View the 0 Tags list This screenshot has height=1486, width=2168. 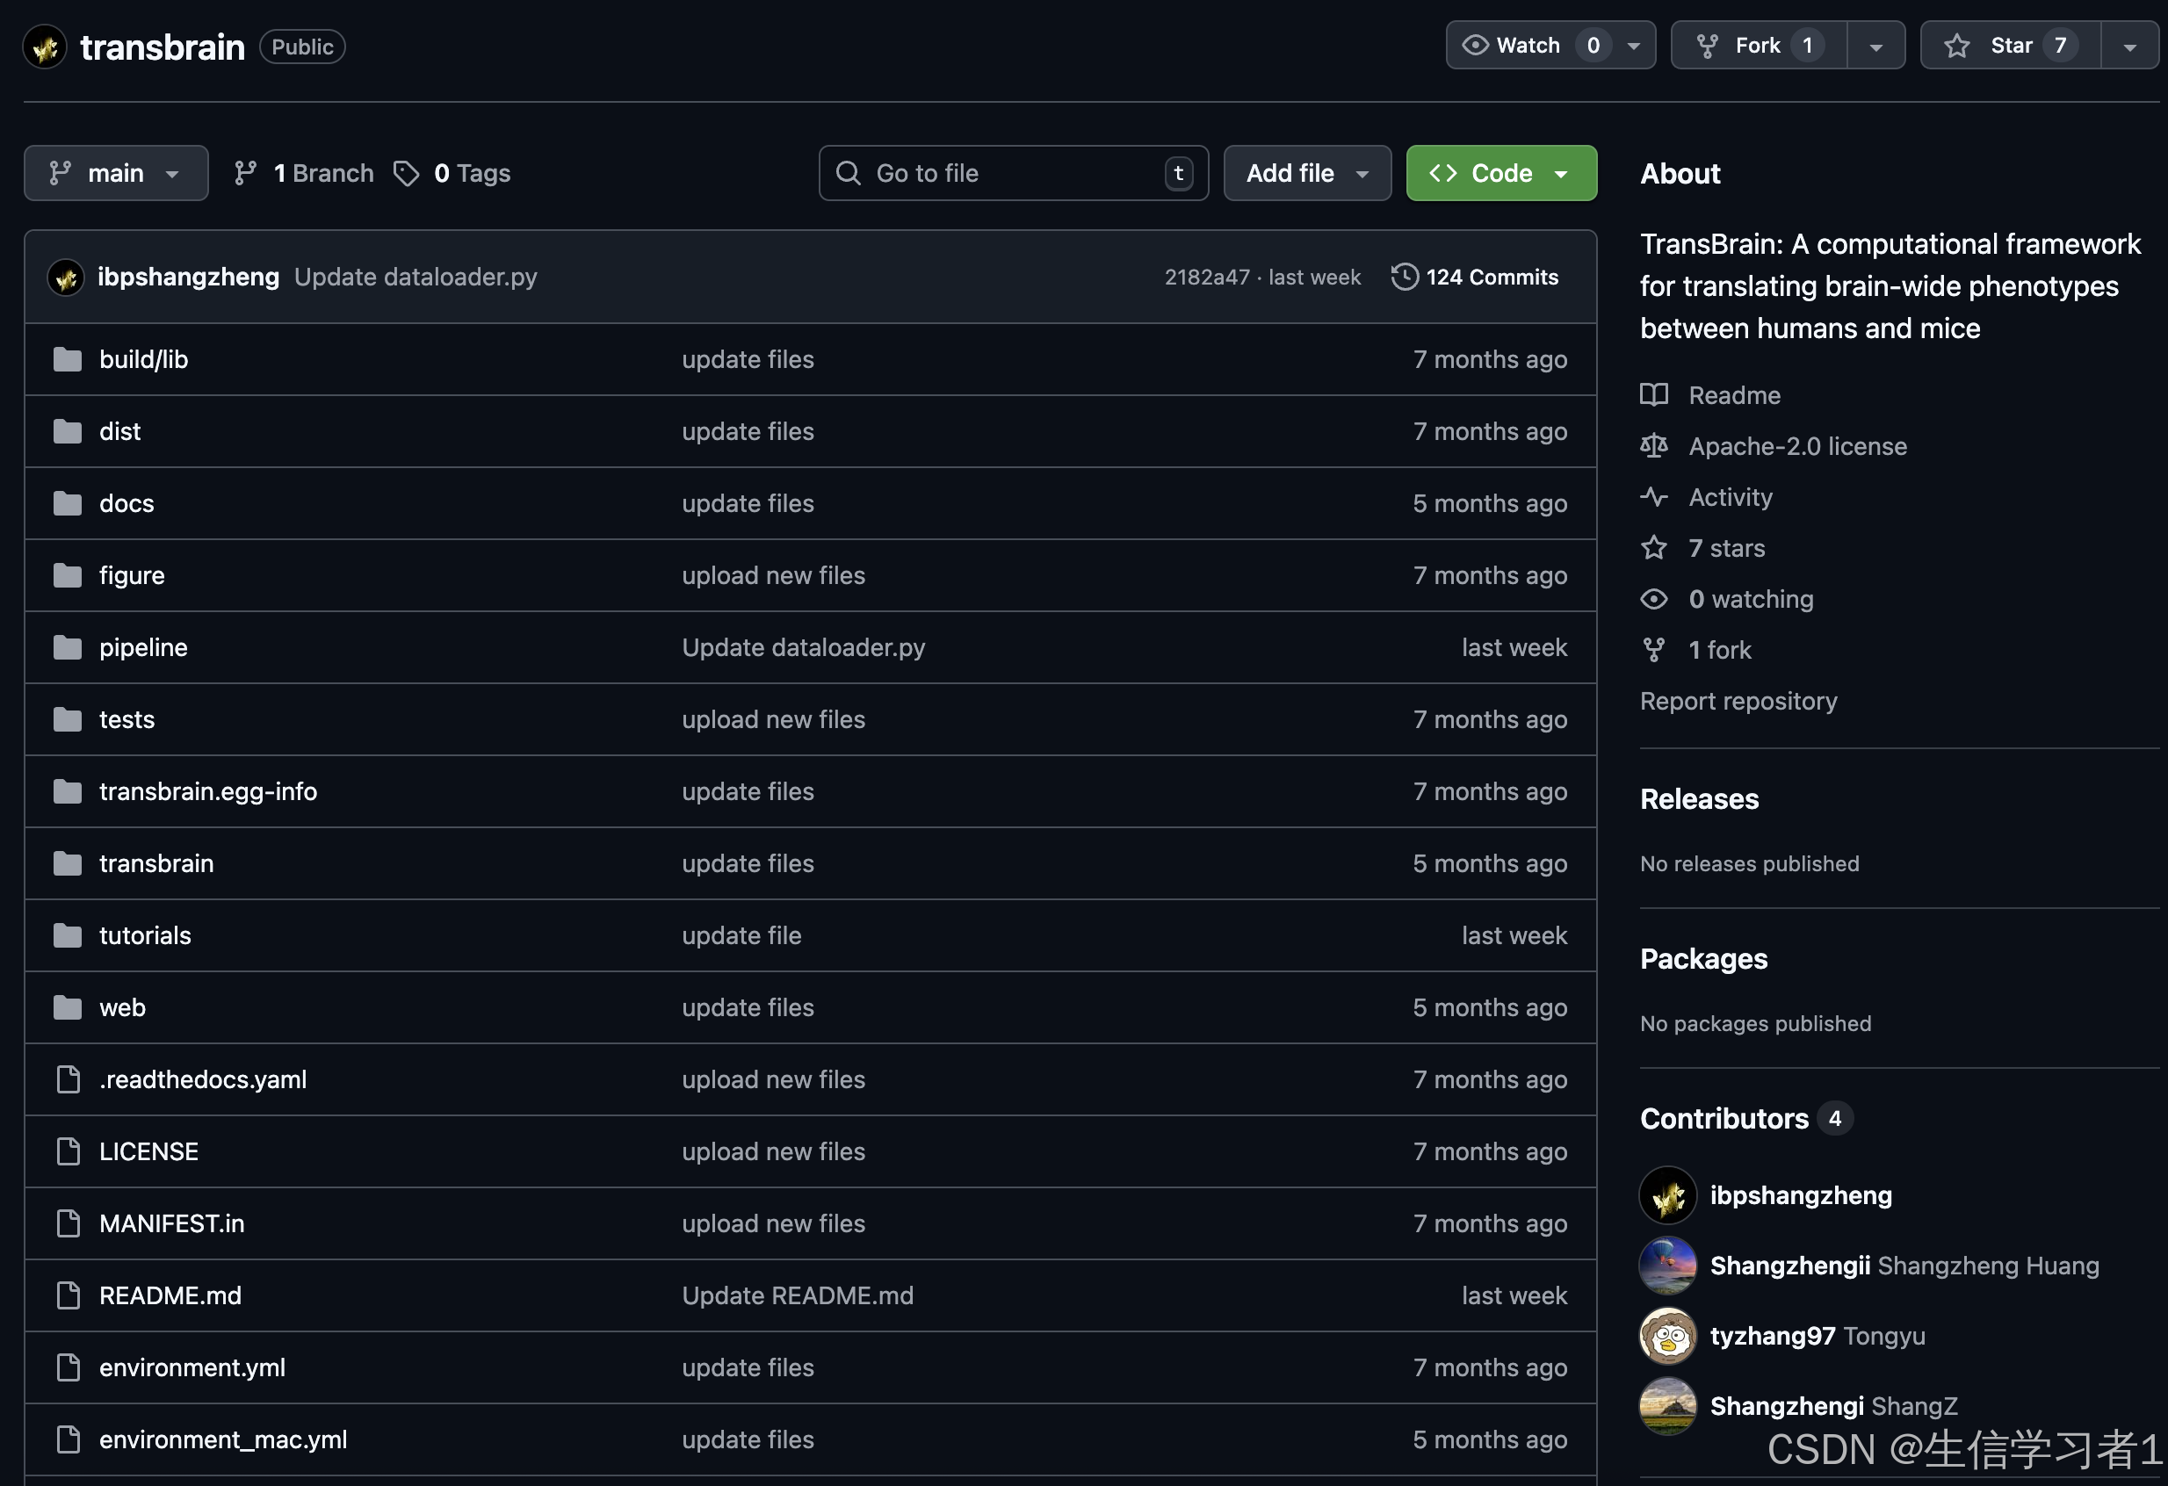pos(452,174)
